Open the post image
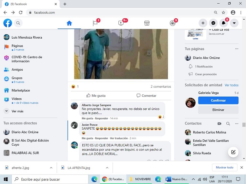Screen dimensions: 246x184 (x=121, y=54)
